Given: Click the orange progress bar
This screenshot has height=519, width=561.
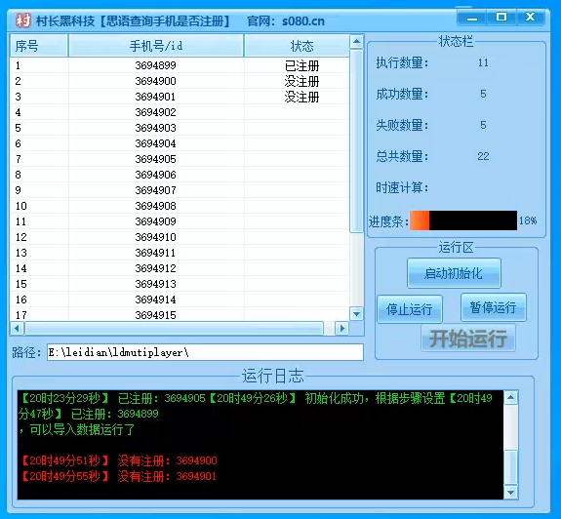Looking at the screenshot, I should (x=463, y=220).
